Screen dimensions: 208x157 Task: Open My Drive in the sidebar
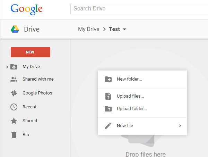coord(31,67)
